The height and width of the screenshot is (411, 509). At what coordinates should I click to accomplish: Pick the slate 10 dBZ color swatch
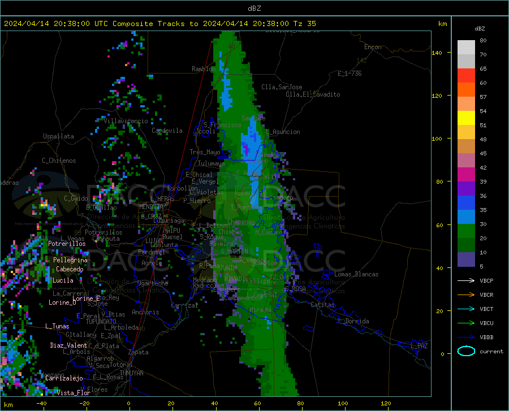pyautogui.click(x=466, y=259)
